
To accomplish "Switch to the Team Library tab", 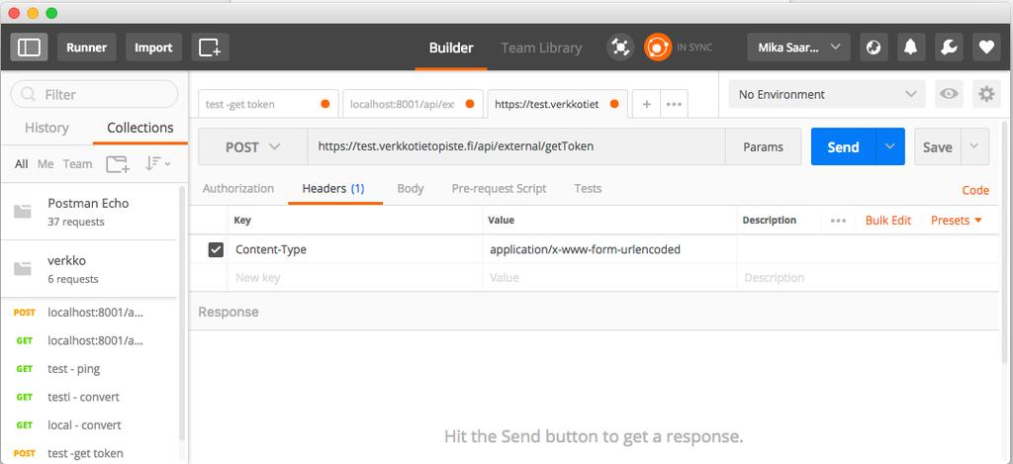I will 541,47.
